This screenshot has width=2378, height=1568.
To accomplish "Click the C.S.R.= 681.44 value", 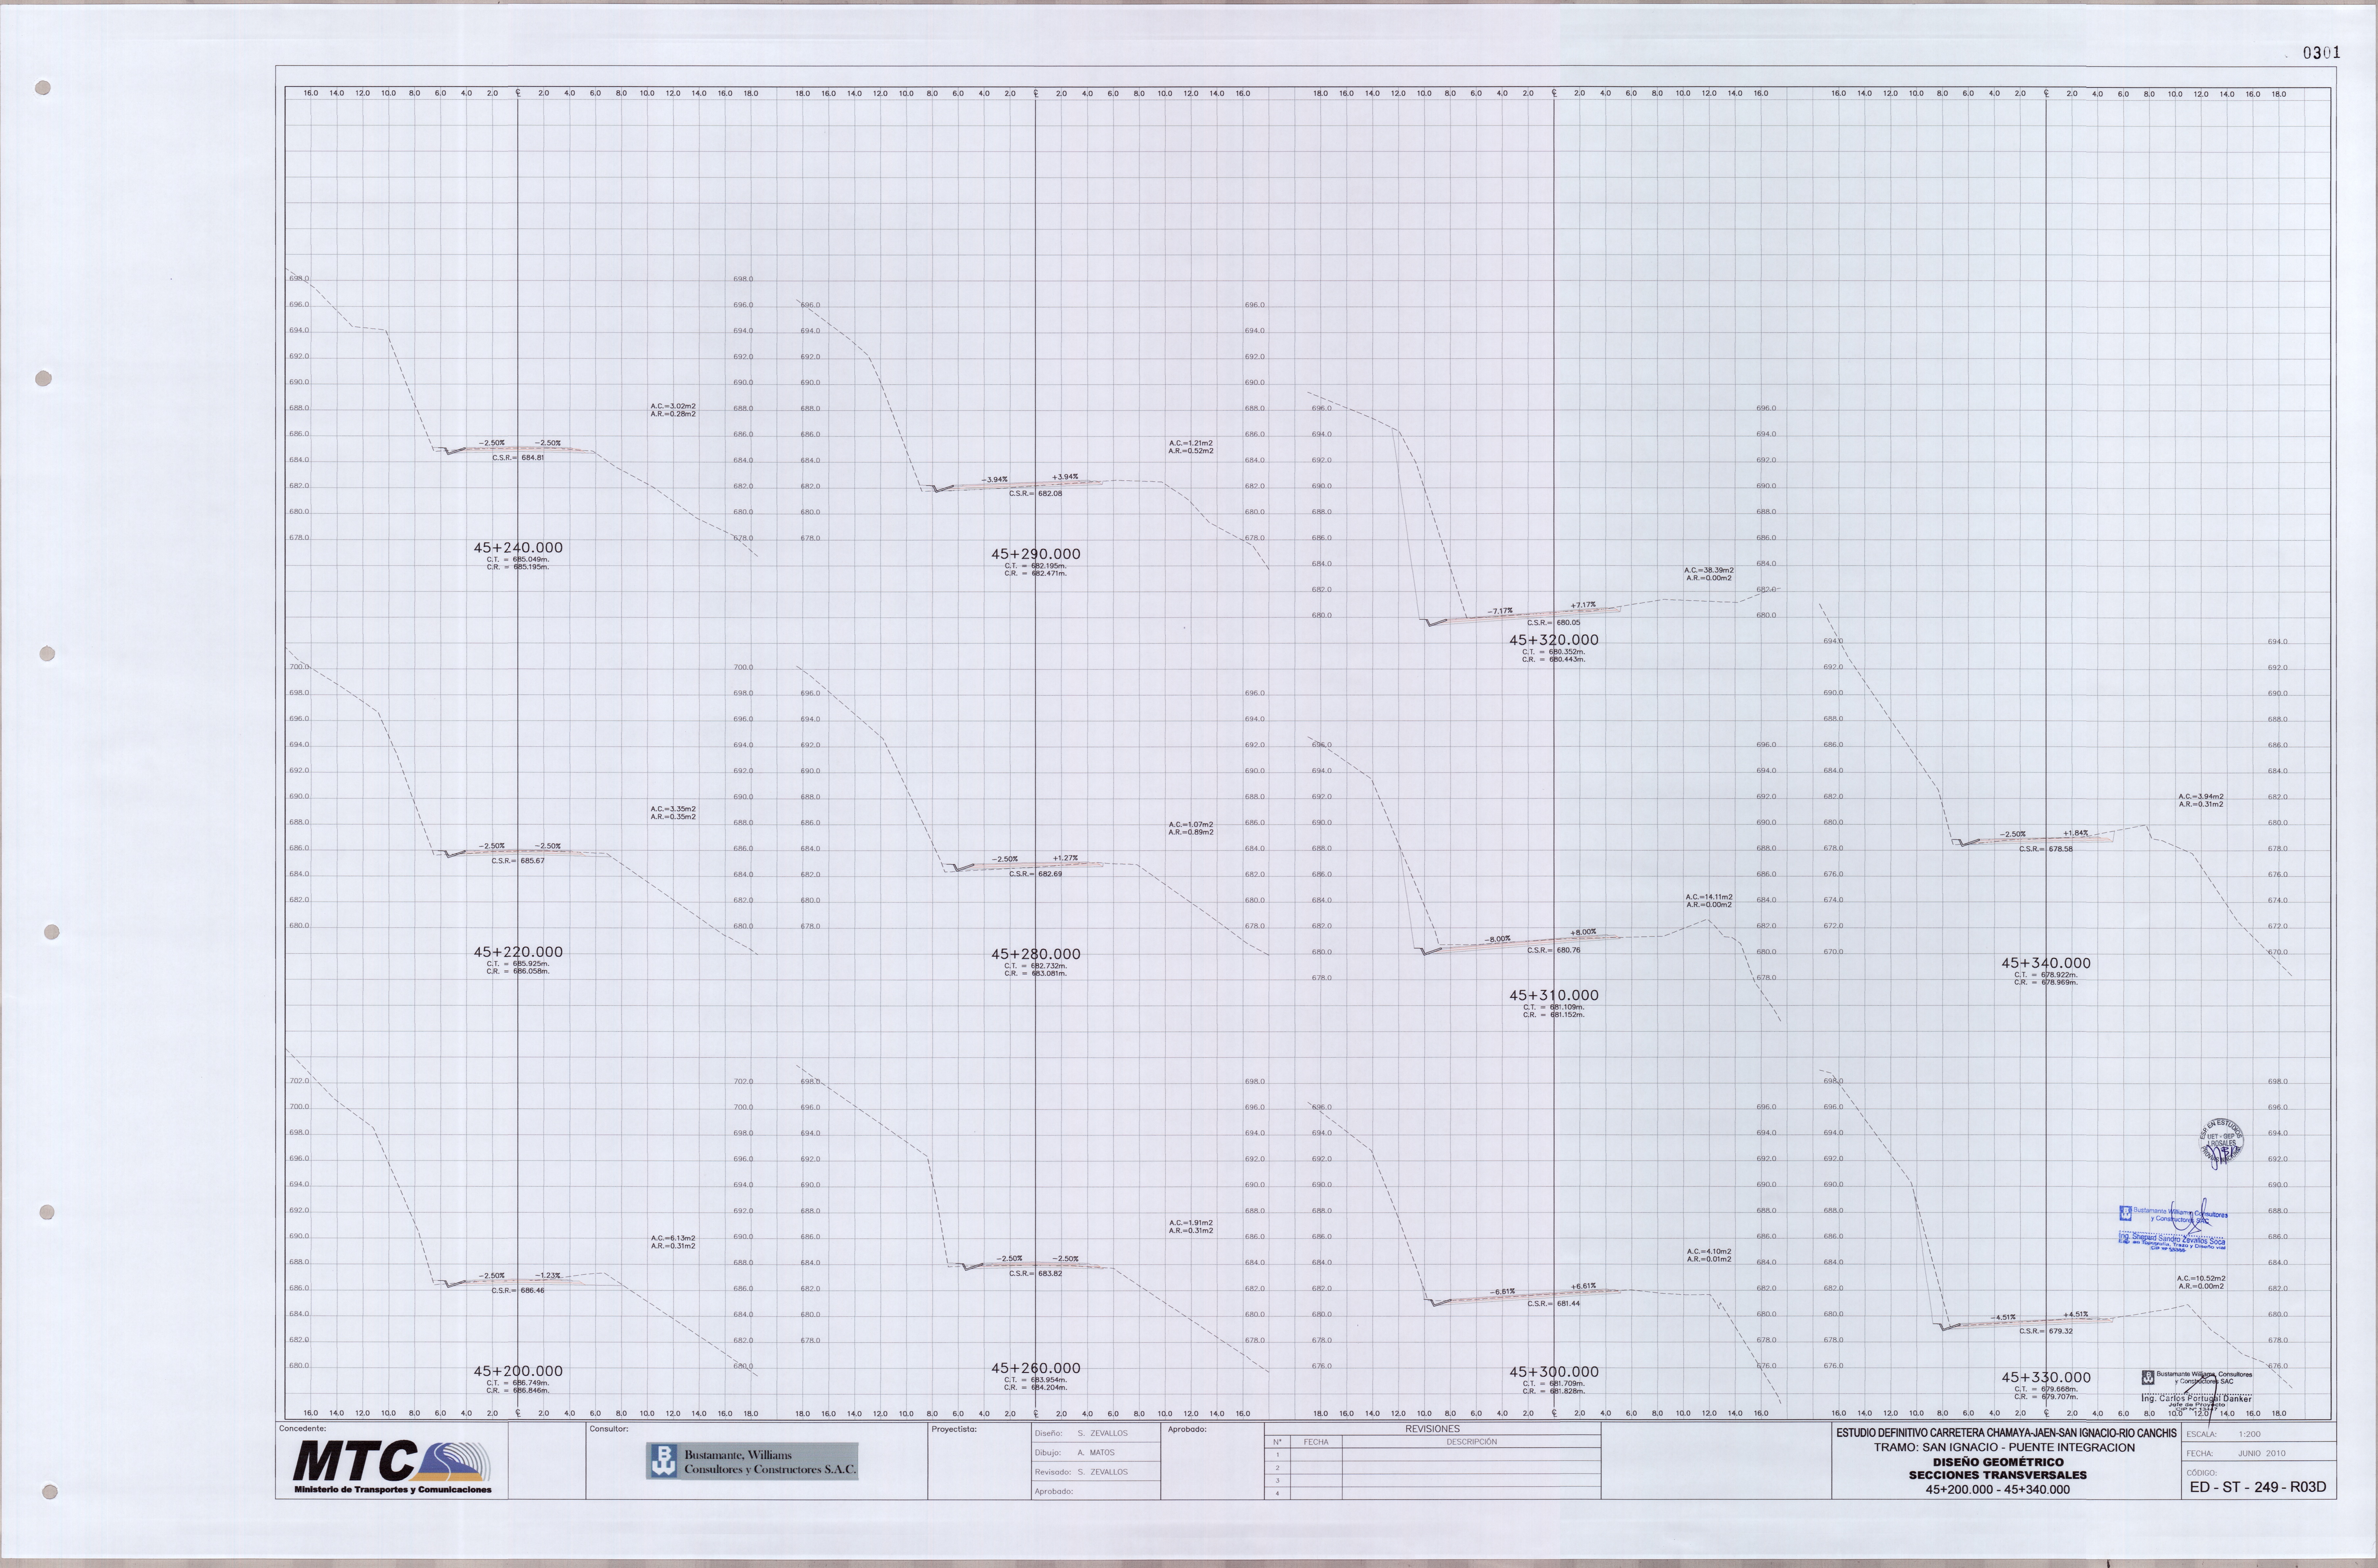I will click(x=1553, y=1304).
